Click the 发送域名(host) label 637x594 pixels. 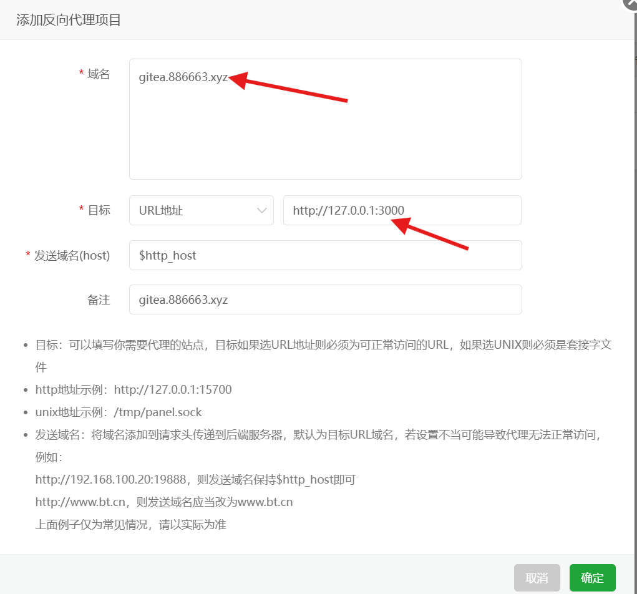coord(72,255)
